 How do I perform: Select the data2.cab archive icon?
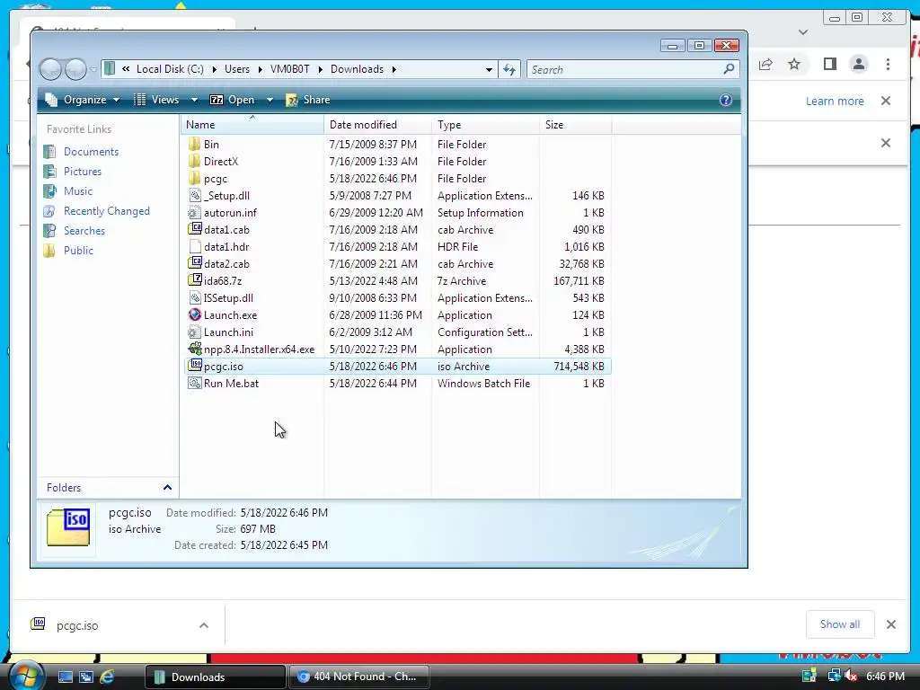pos(194,263)
